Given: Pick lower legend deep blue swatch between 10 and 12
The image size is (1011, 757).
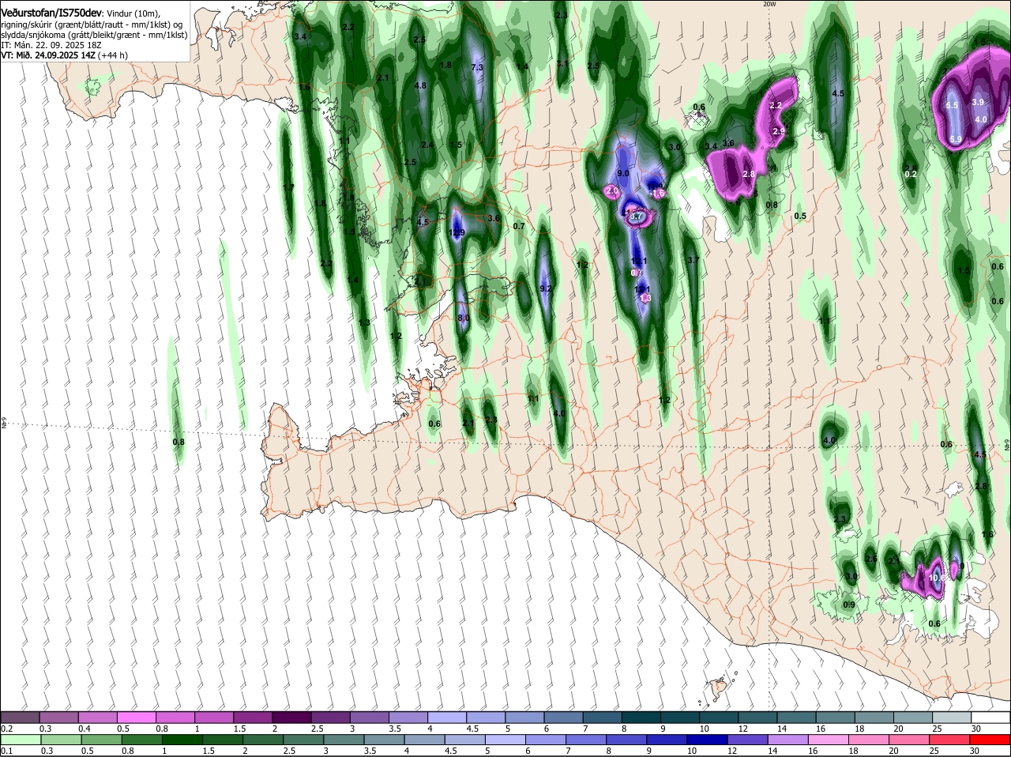Looking at the screenshot, I should click(x=708, y=739).
